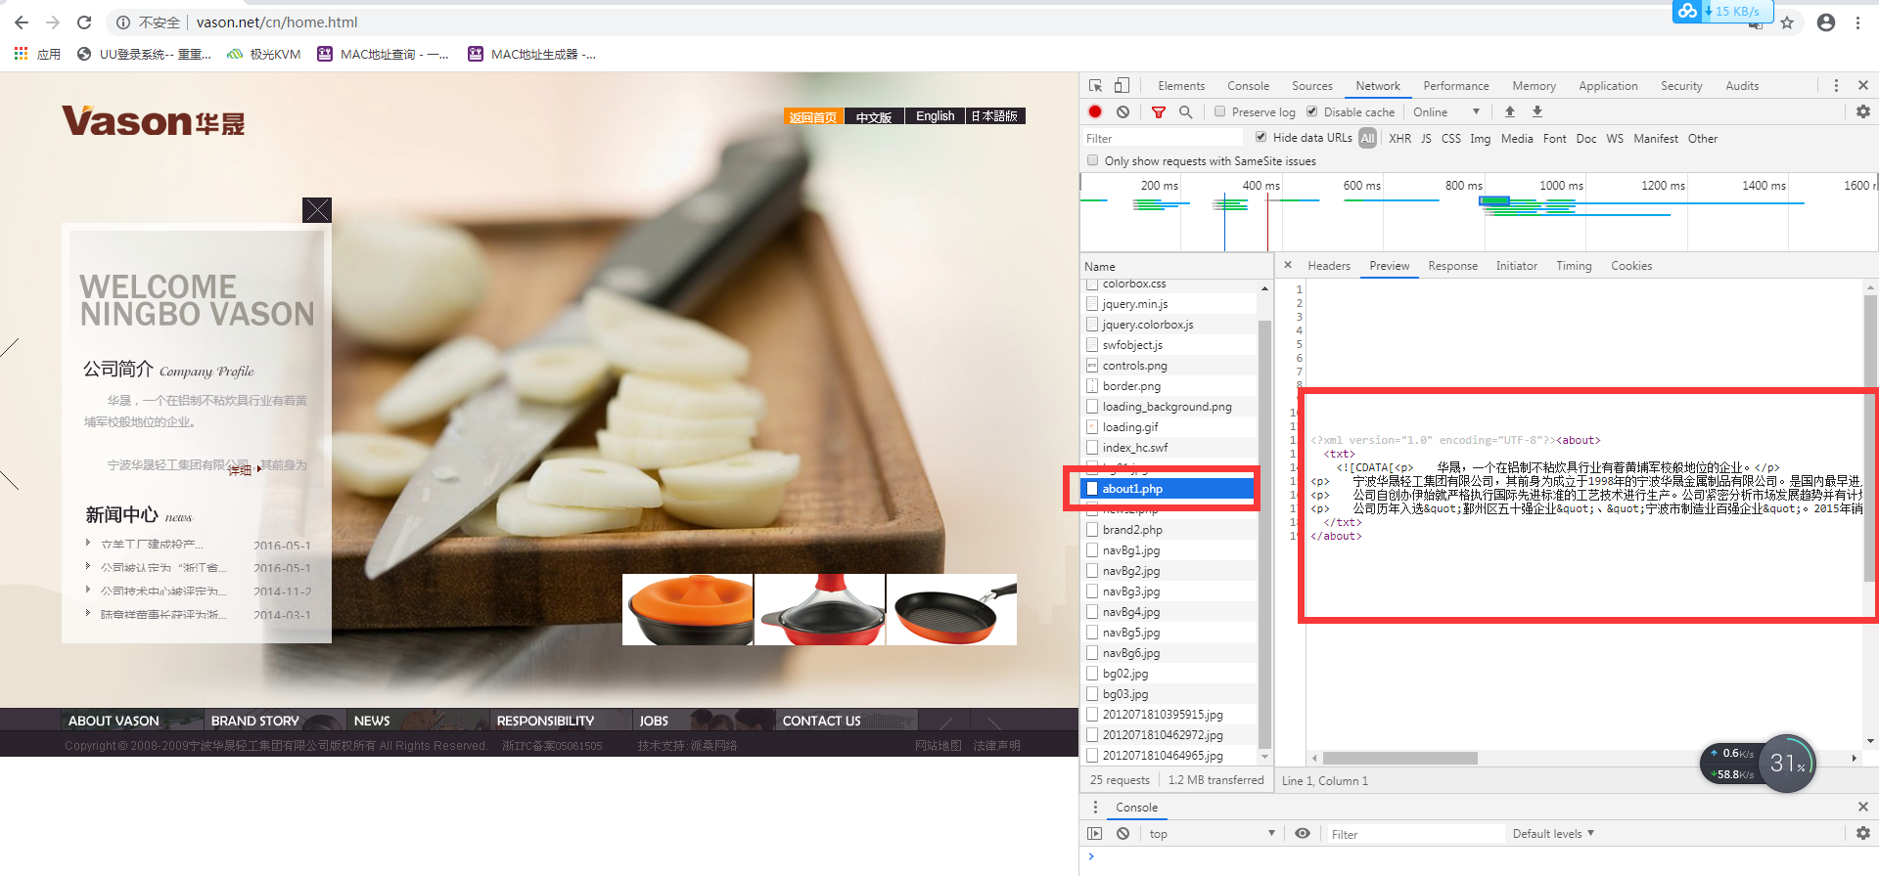Viewport: 1879px width, 876px height.
Task: Filter requests by Font
Action: tap(1555, 139)
